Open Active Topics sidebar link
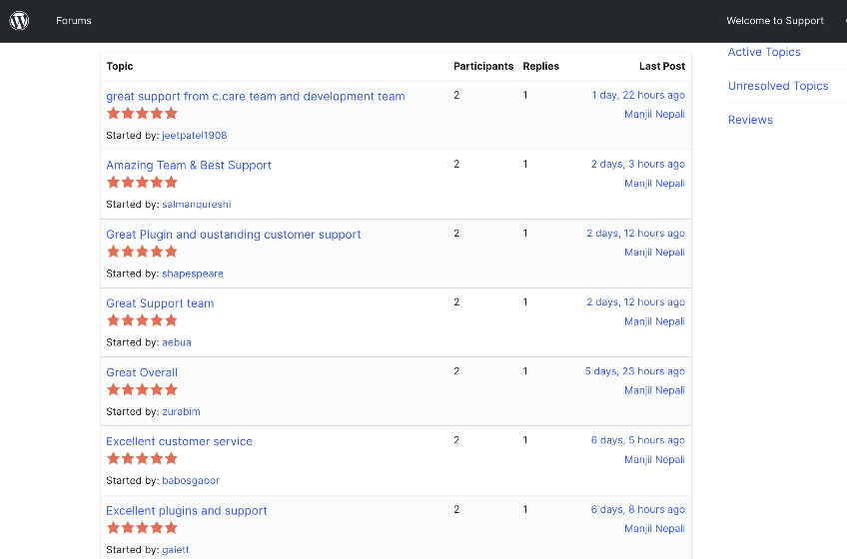The width and height of the screenshot is (847, 559). (764, 52)
